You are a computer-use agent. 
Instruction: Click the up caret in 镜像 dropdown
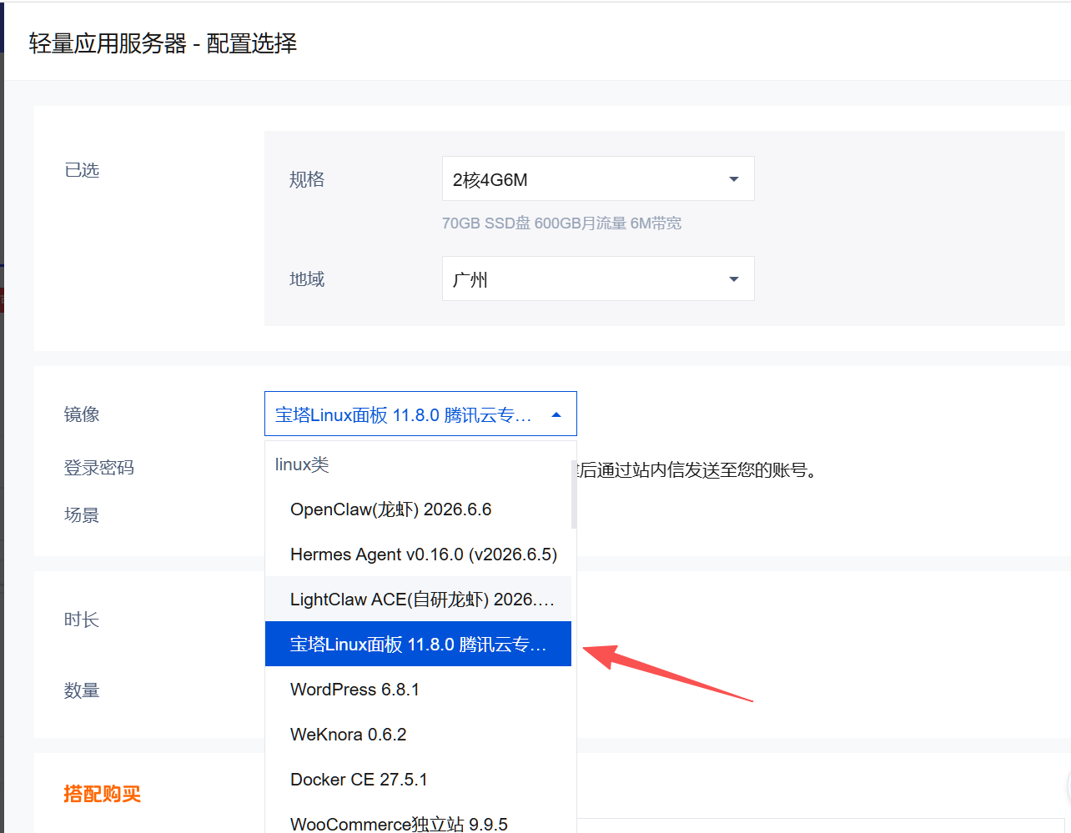click(x=556, y=414)
